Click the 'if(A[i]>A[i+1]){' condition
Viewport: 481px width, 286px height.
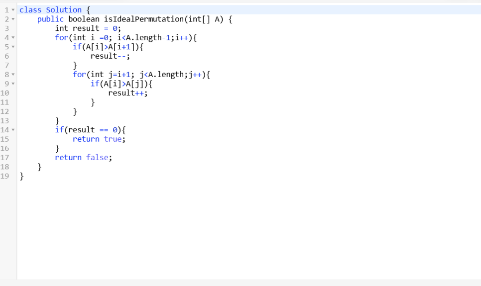[x=108, y=47]
